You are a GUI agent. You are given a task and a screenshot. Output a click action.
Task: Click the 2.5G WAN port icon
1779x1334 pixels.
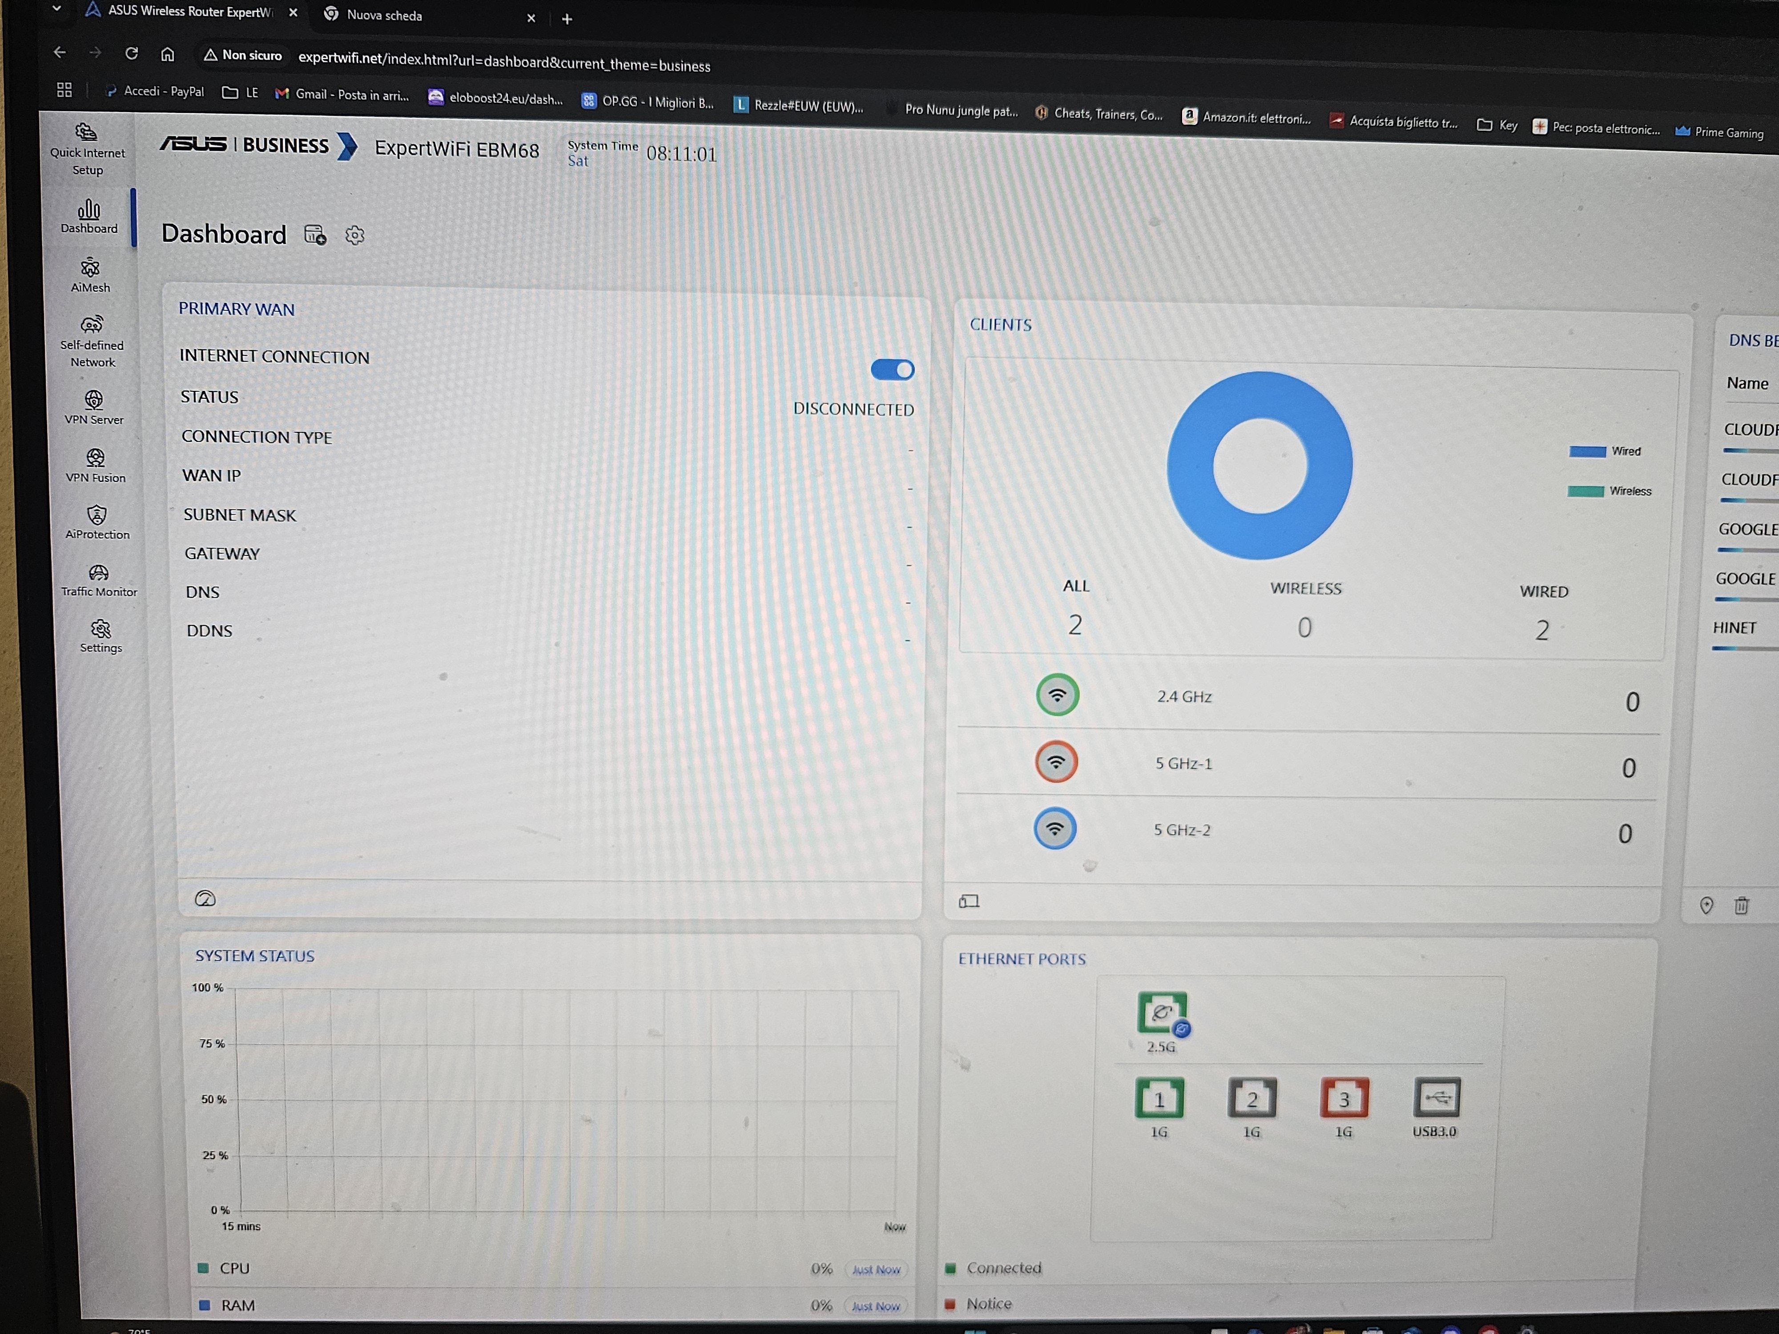pos(1162,1013)
